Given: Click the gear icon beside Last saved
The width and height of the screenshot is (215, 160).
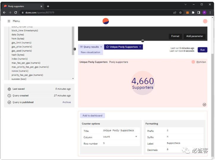Looking at the screenshot, I should pos(9,89).
